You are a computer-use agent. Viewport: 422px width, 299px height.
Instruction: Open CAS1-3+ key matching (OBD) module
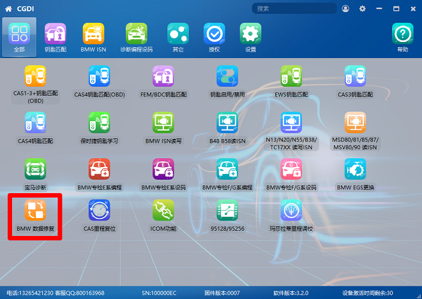pyautogui.click(x=35, y=84)
